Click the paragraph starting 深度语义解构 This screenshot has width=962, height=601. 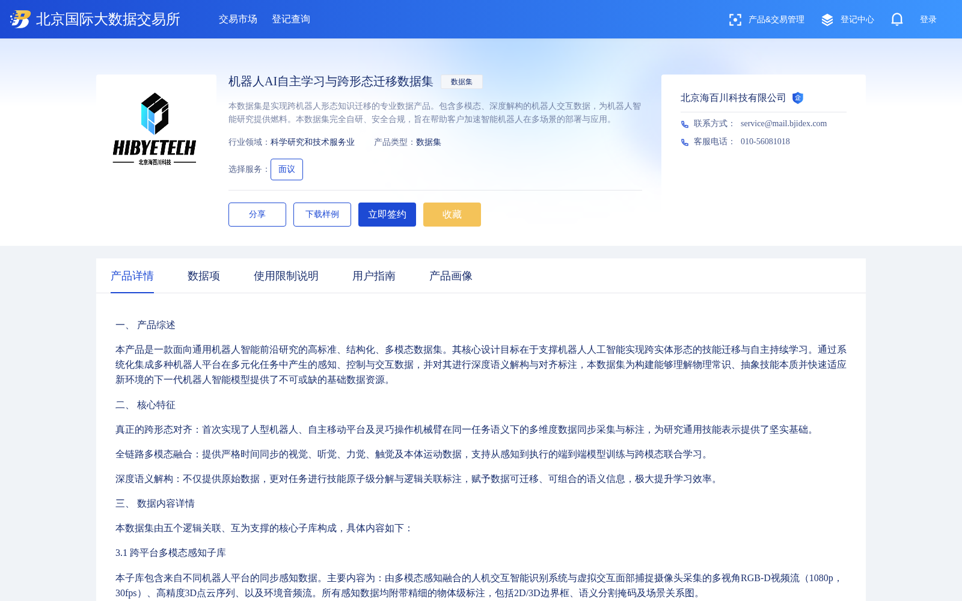418,479
